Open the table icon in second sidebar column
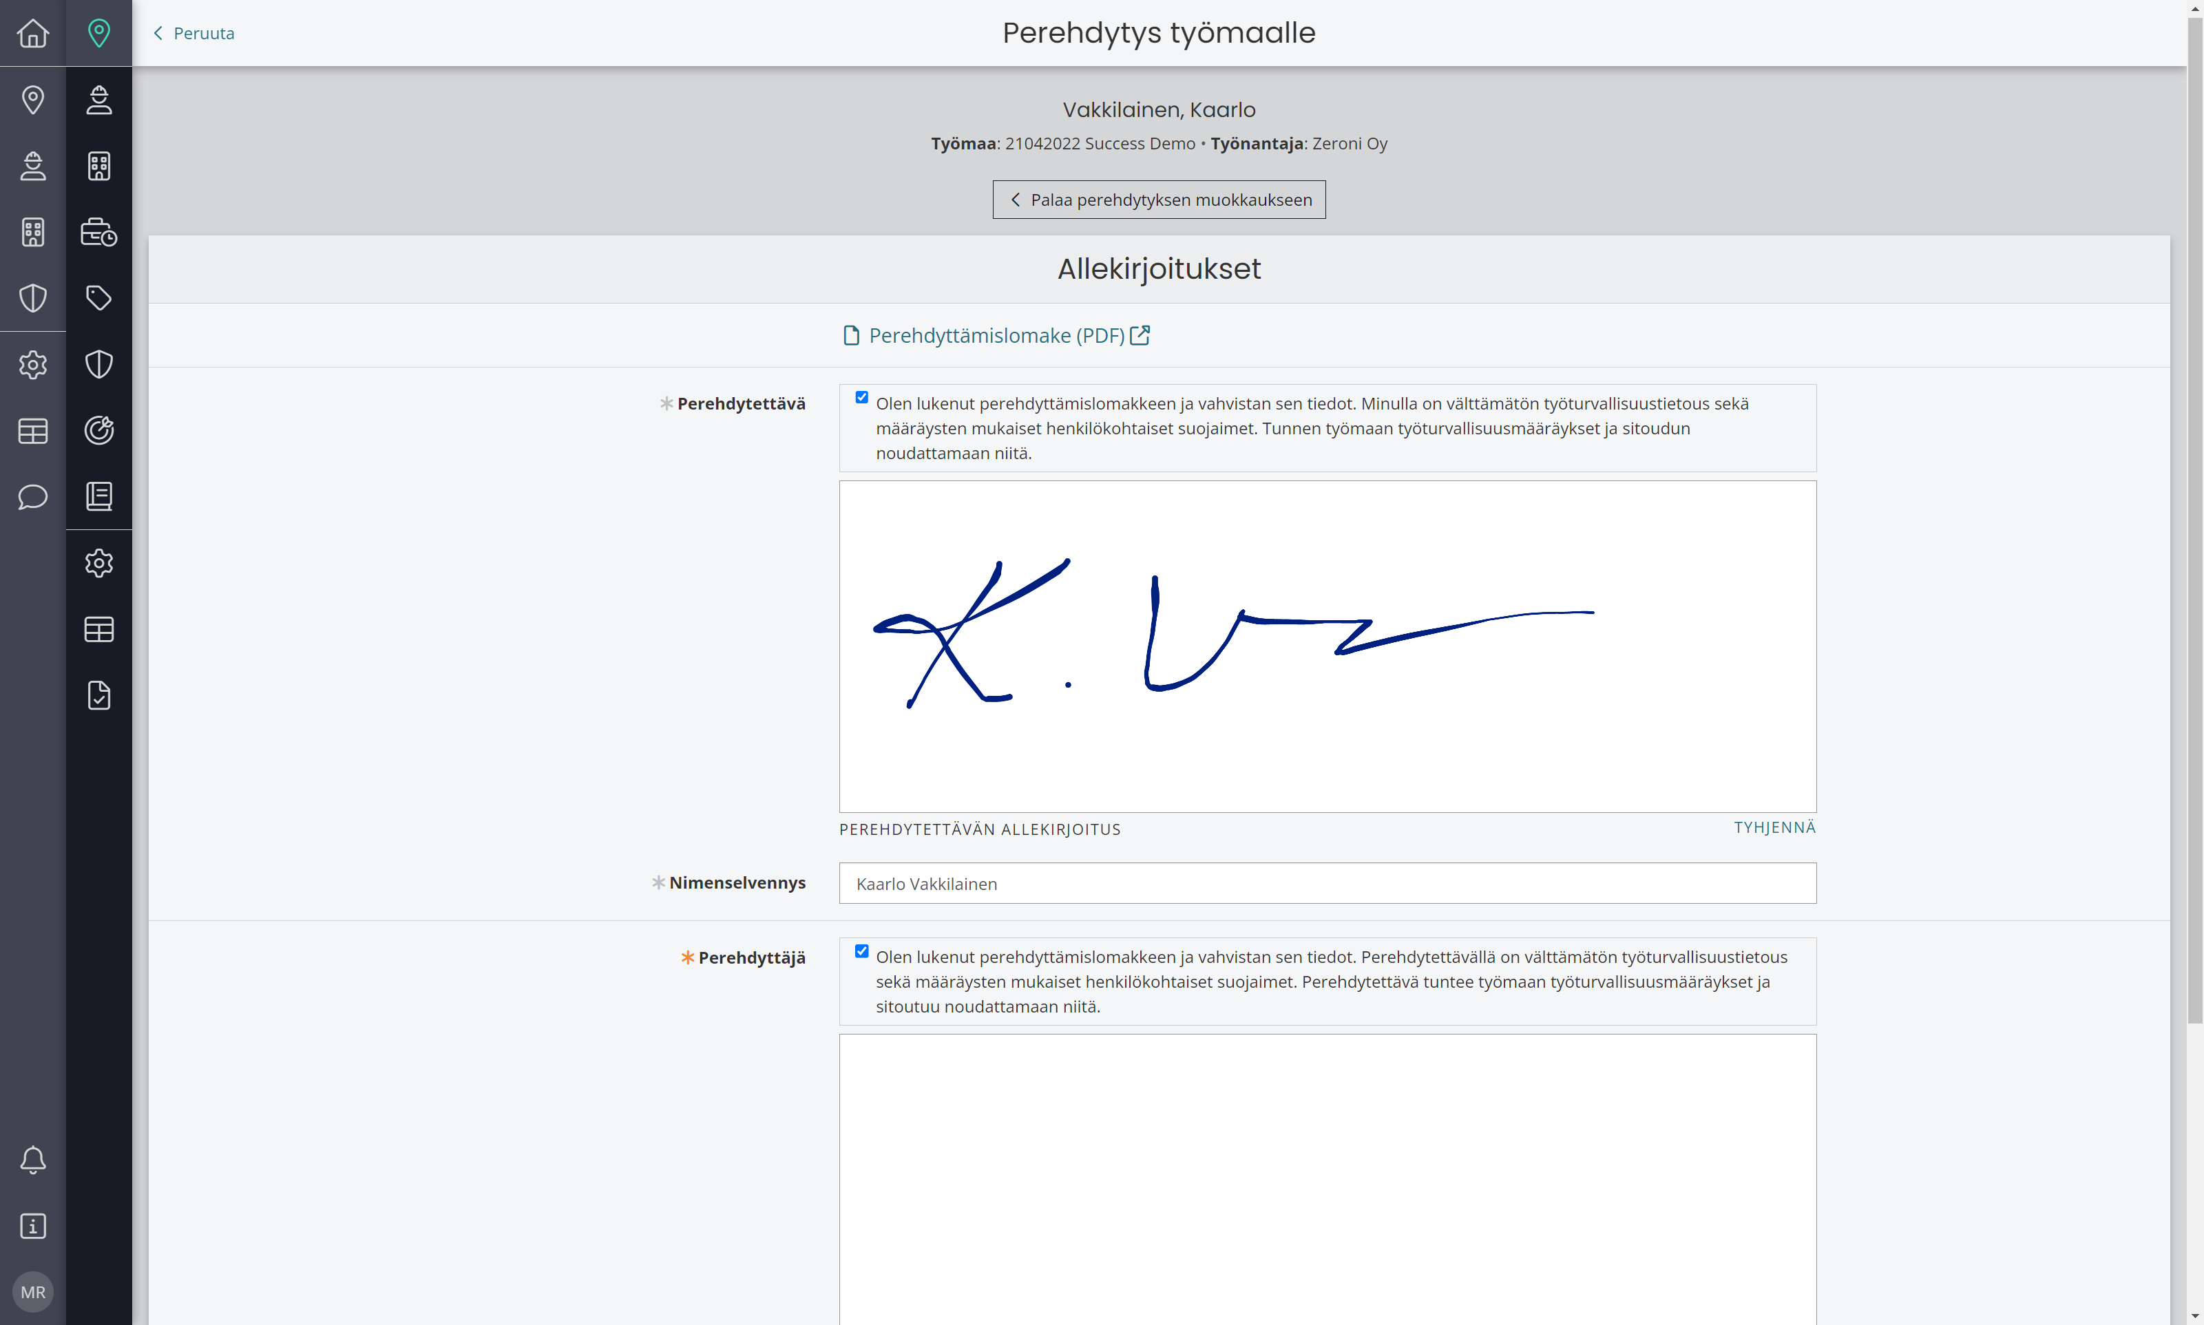The height and width of the screenshot is (1325, 2204). (x=99, y=628)
